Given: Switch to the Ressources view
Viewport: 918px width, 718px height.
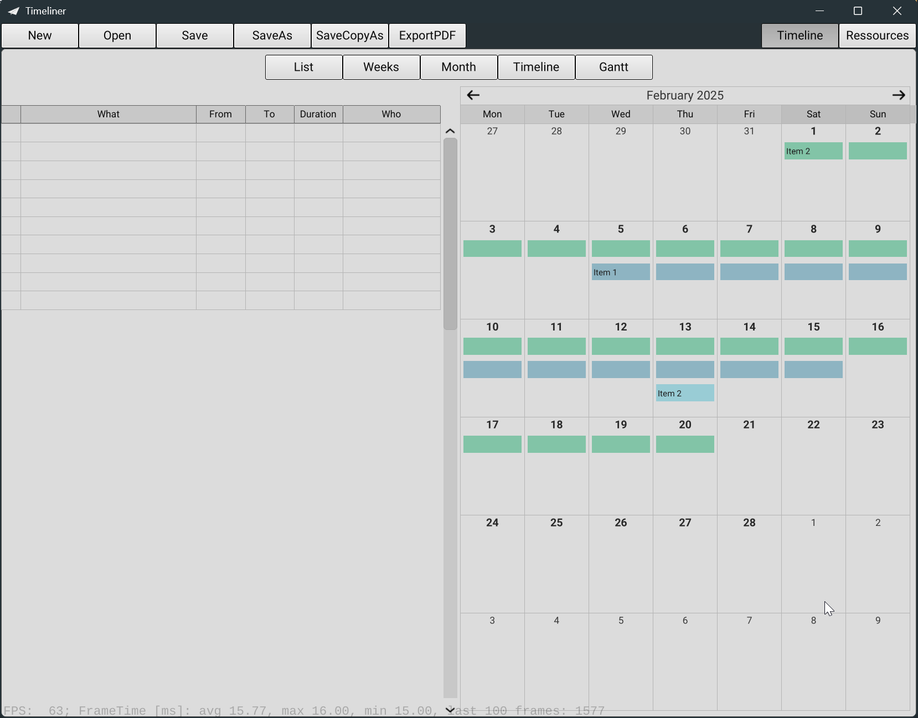Looking at the screenshot, I should tap(877, 35).
